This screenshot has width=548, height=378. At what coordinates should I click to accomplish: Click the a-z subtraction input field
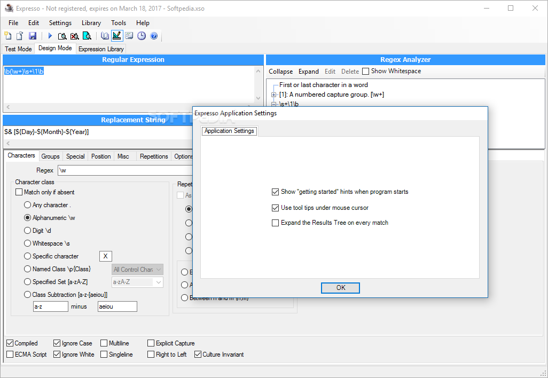click(51, 306)
